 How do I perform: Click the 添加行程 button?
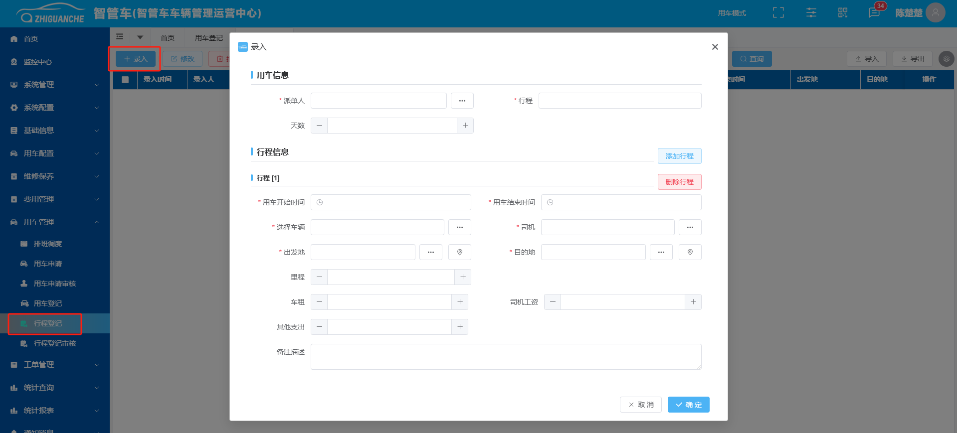coord(679,156)
